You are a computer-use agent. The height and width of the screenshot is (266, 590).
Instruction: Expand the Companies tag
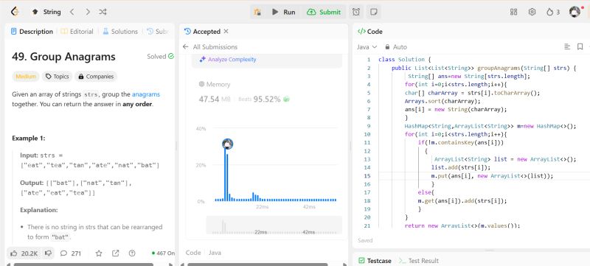tap(96, 77)
